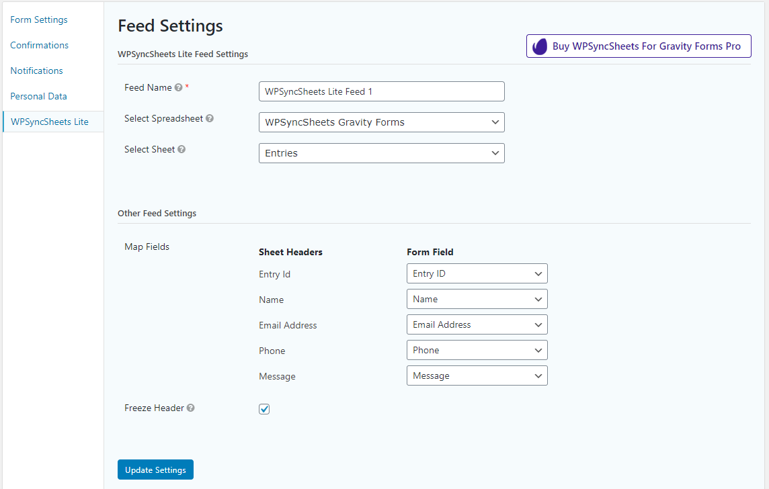Open the Message form field dropdown
769x489 pixels.
pos(477,375)
